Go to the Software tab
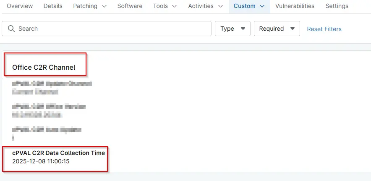371x181 pixels. coord(130,6)
